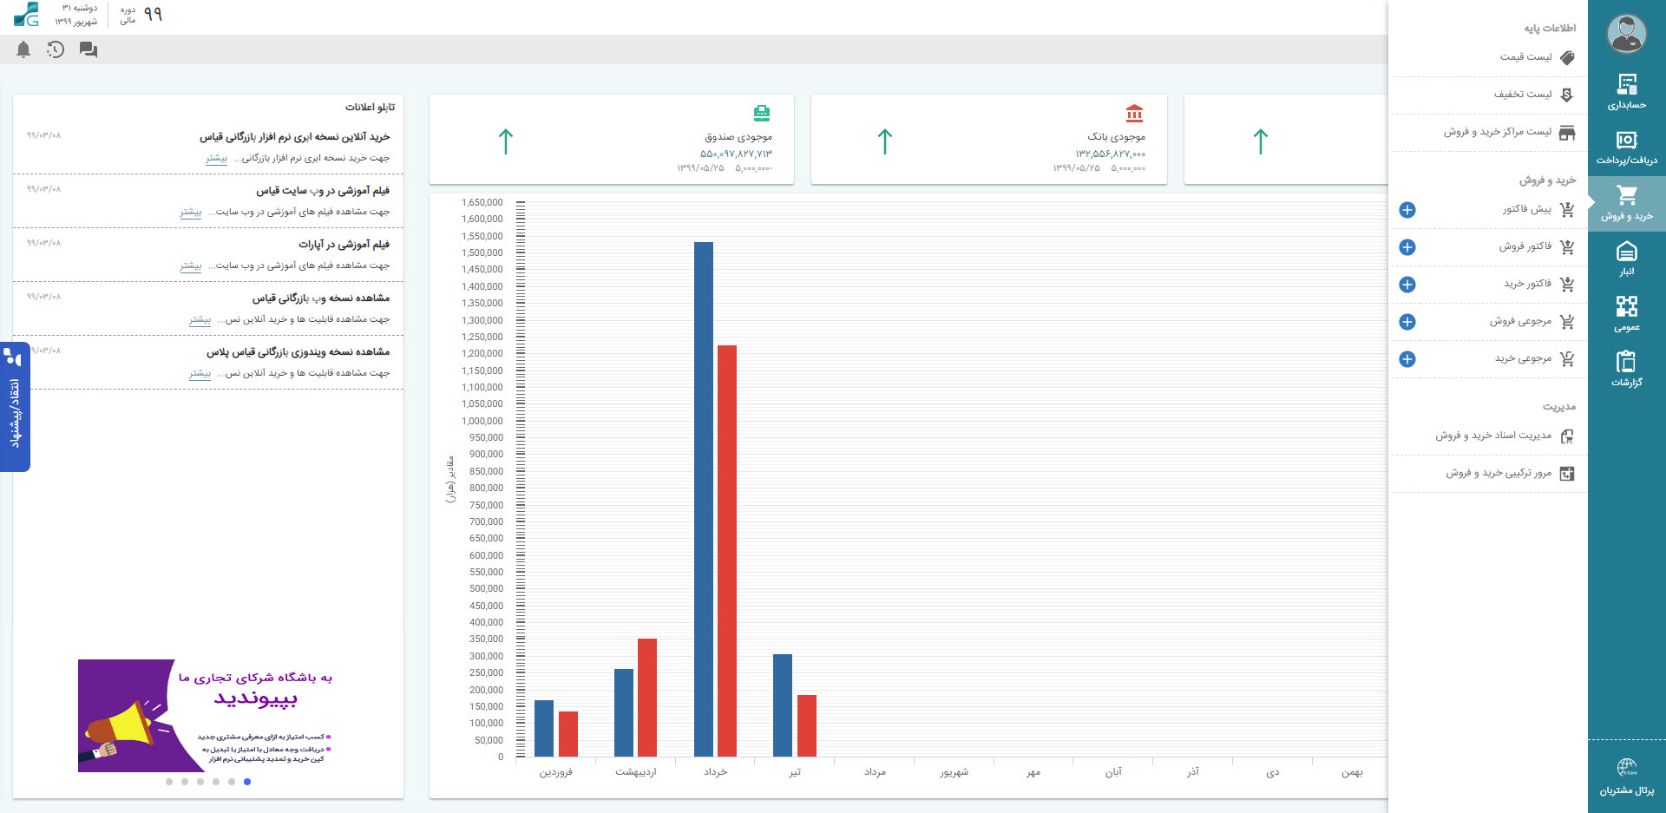Open عمومی general module
The image size is (1666, 813).
(x=1626, y=314)
